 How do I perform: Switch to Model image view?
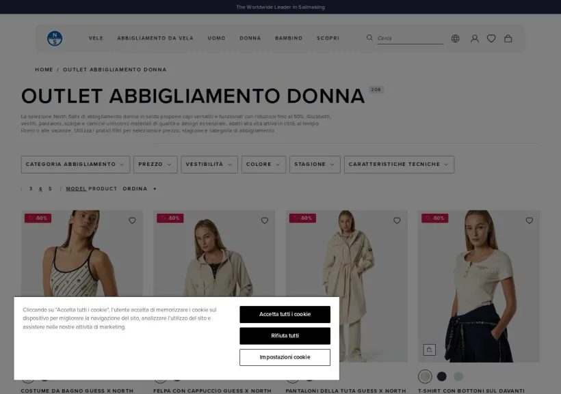(x=76, y=188)
